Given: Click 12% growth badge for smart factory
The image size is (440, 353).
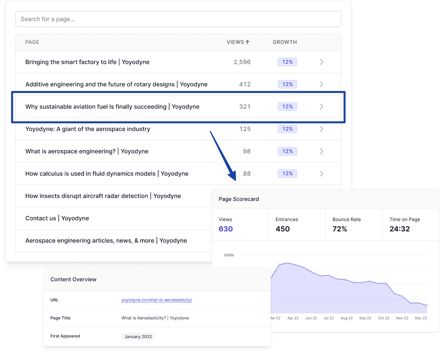Looking at the screenshot, I should 287,62.
